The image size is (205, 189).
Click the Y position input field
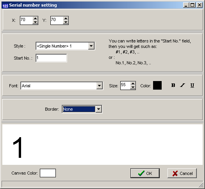[57, 20]
